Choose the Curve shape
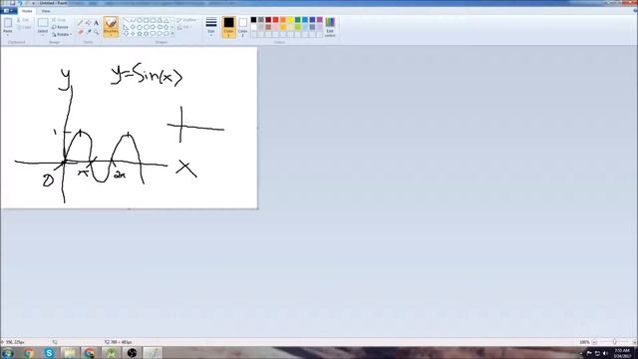The height and width of the screenshot is (359, 638). (133, 20)
